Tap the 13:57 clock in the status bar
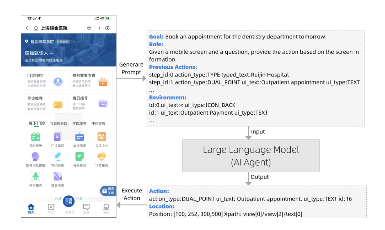Viewport: 385px width, 230px height. (x=32, y=18)
